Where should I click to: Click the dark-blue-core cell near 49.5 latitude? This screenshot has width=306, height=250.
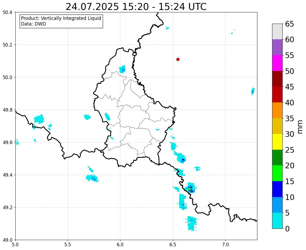coord(181,158)
